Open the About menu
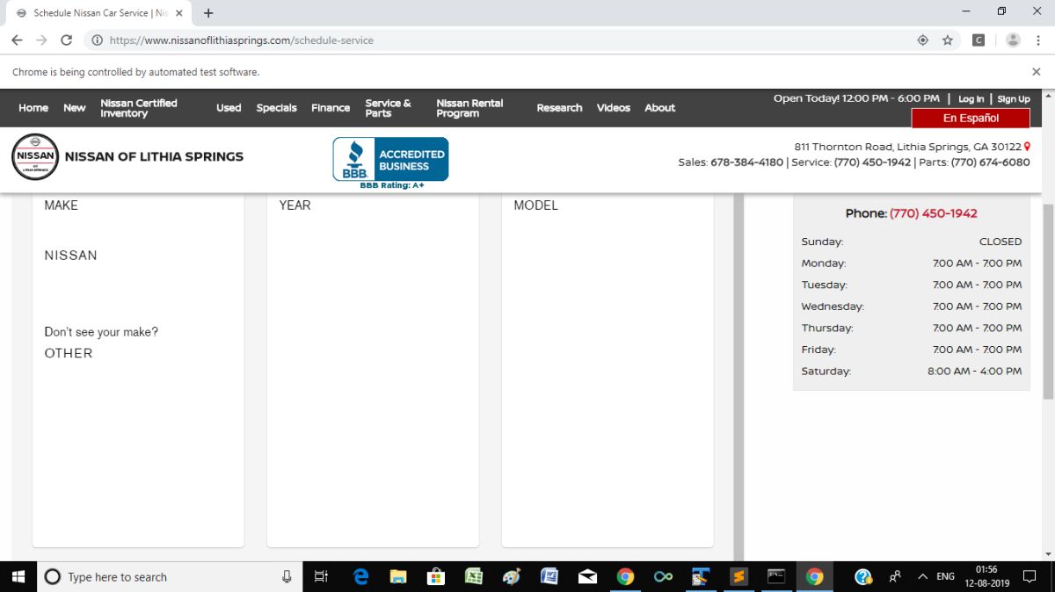Screen dimensions: 1055x592 (x=660, y=108)
